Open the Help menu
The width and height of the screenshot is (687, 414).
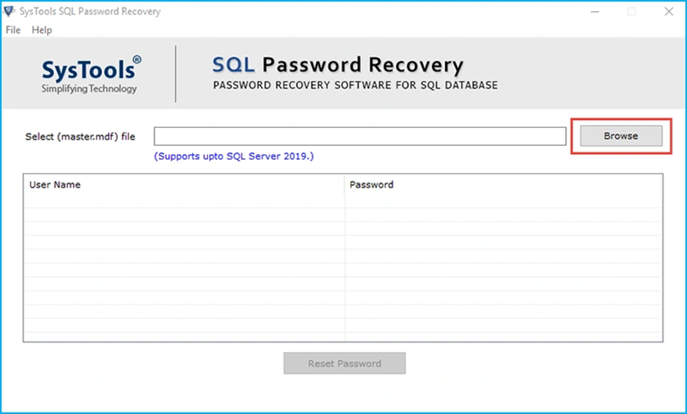pos(42,30)
